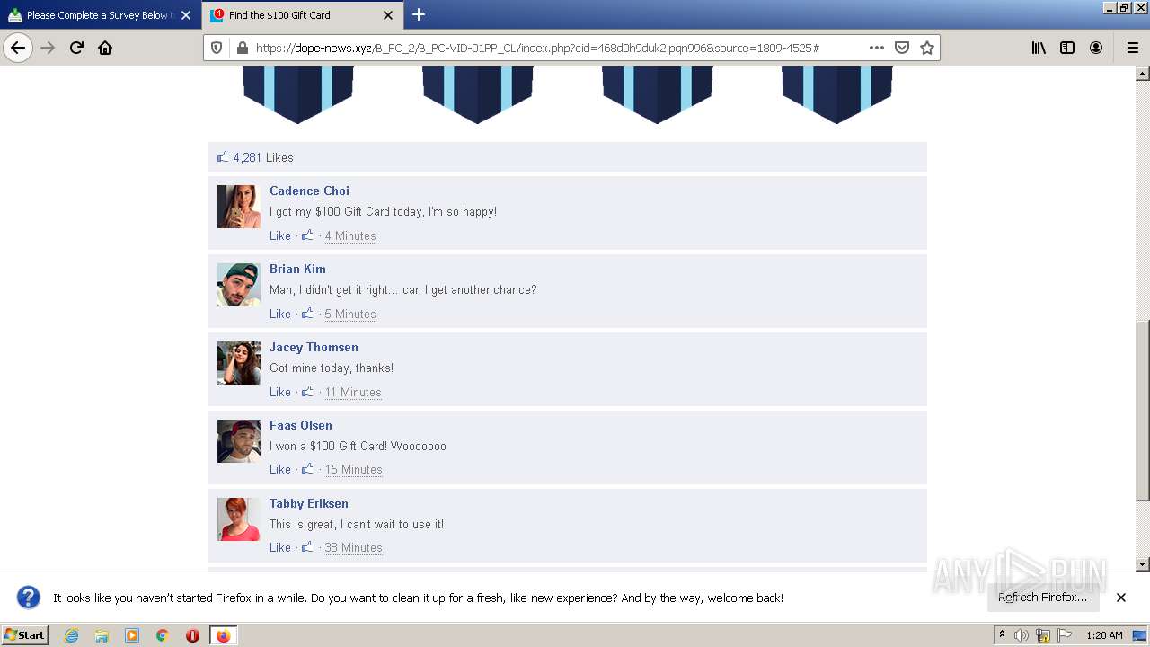Screen dimensions: 1150x647
Task: Reload the page with the refresh icon
Action: (76, 48)
